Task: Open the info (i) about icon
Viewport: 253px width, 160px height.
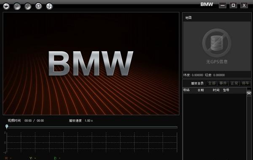Action: pos(49,6)
